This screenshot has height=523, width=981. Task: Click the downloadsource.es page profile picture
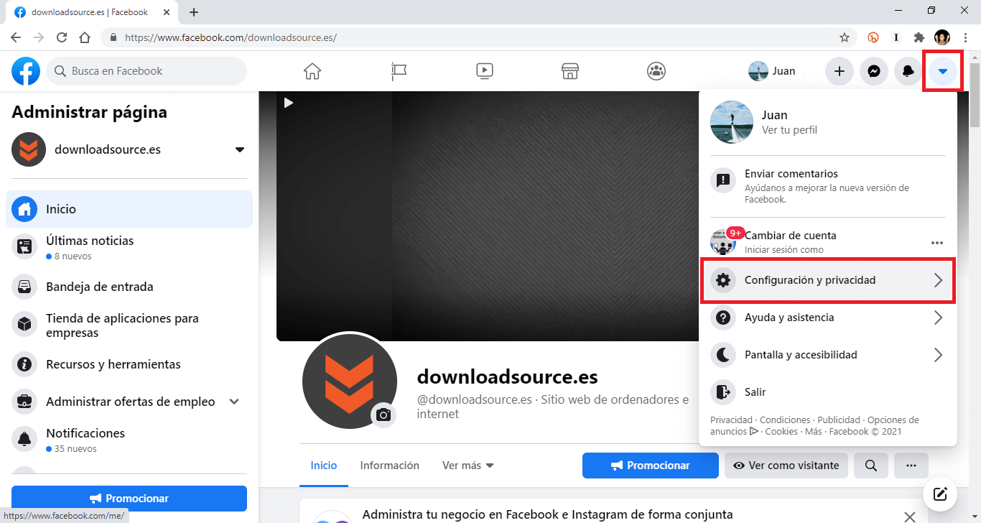point(350,381)
